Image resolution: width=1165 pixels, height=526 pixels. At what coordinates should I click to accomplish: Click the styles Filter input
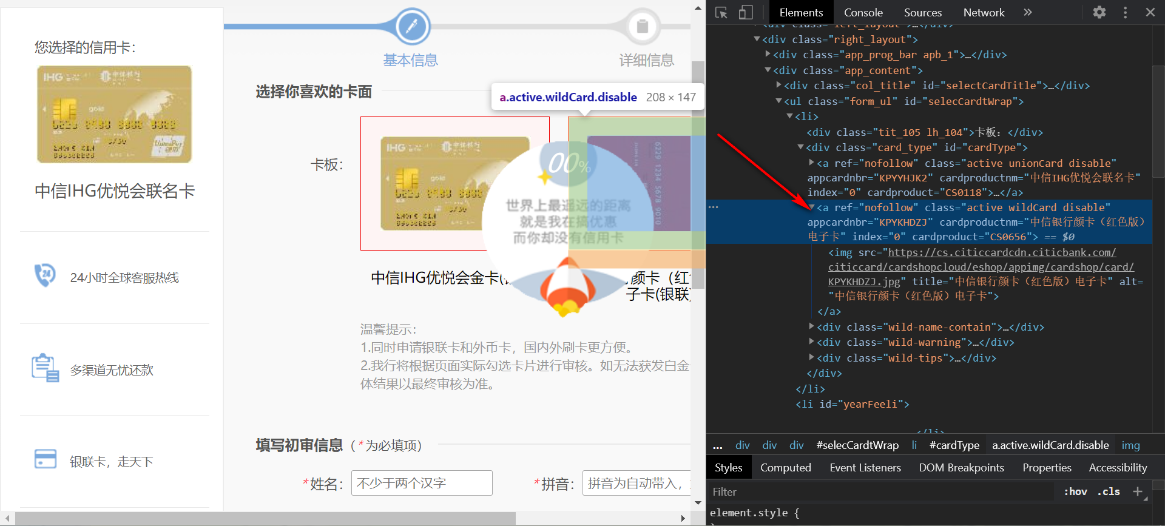(x=880, y=491)
